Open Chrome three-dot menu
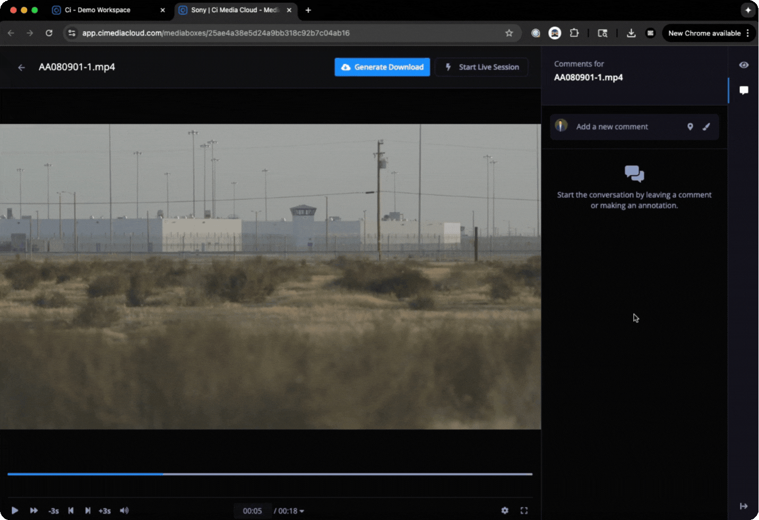 tap(748, 33)
